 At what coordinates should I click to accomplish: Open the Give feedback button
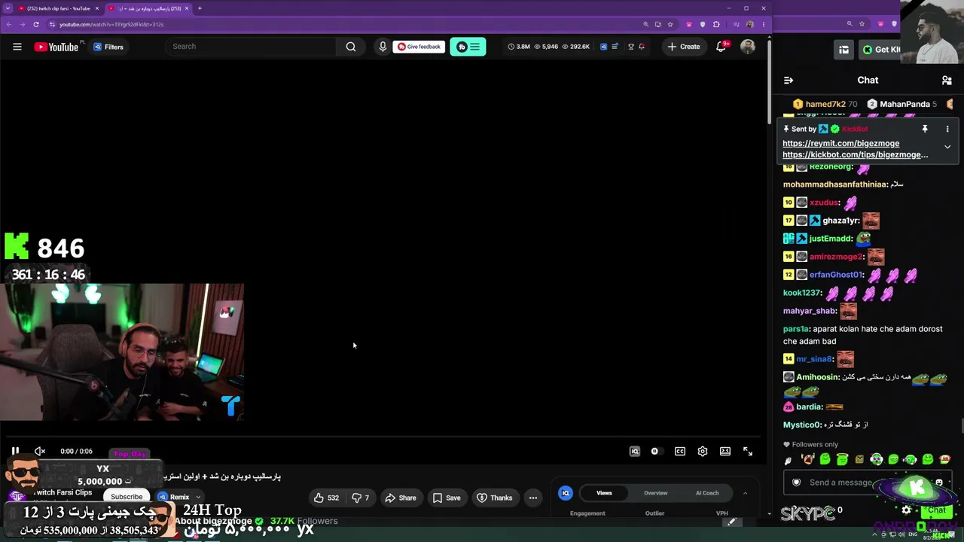pos(419,47)
